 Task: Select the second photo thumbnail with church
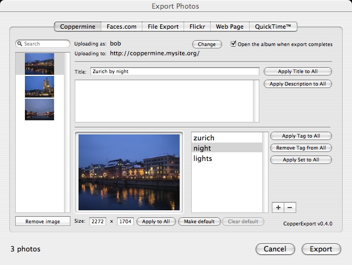40,87
